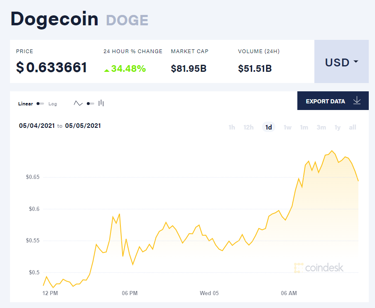Click the line chart icon
The height and width of the screenshot is (308, 375).
click(78, 103)
